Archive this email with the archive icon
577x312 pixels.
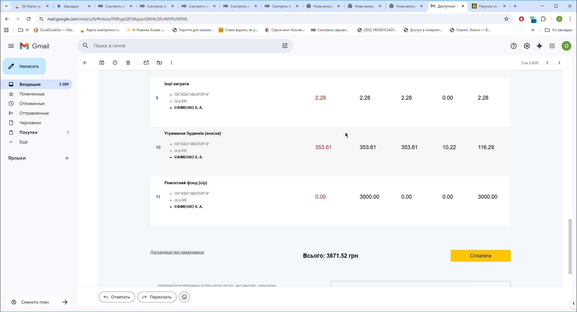pos(102,63)
